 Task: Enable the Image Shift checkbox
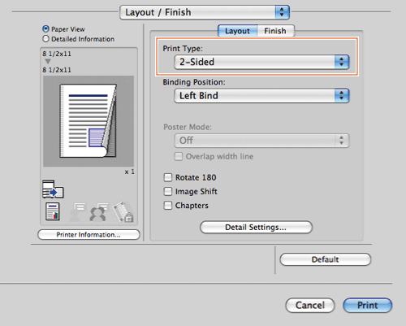(x=168, y=191)
